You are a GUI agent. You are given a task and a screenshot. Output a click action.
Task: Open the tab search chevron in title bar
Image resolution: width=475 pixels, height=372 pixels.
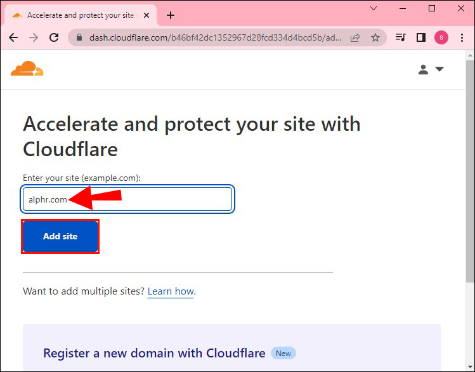click(373, 8)
